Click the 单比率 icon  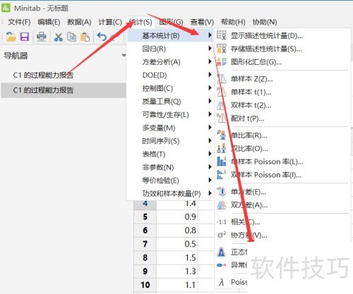221,135
